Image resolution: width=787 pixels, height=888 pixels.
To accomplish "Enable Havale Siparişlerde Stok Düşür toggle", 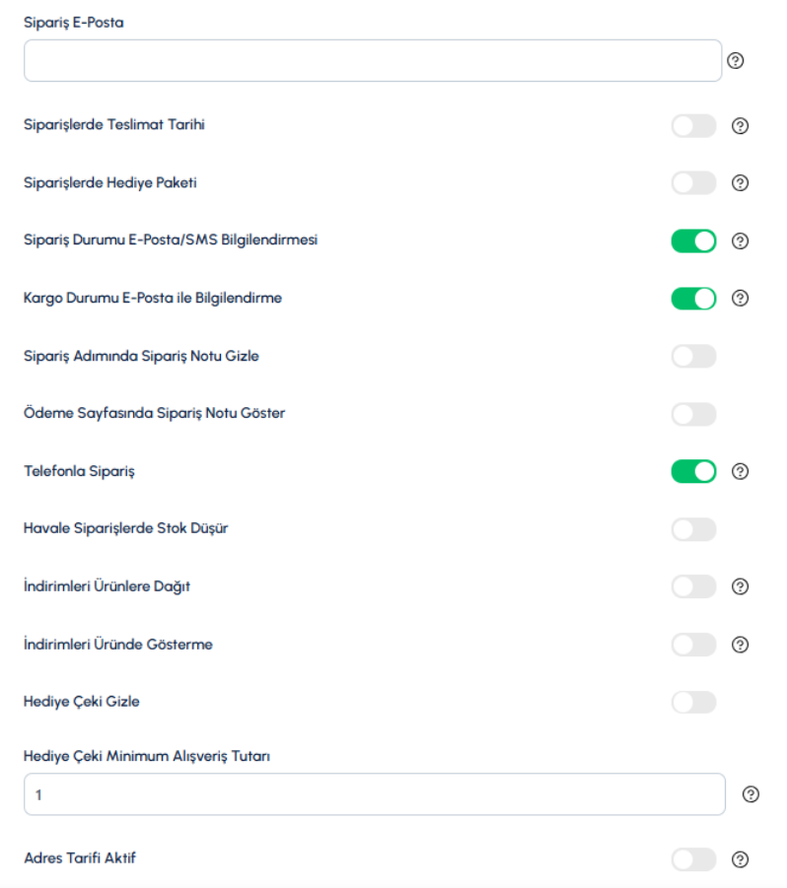I will 693,529.
